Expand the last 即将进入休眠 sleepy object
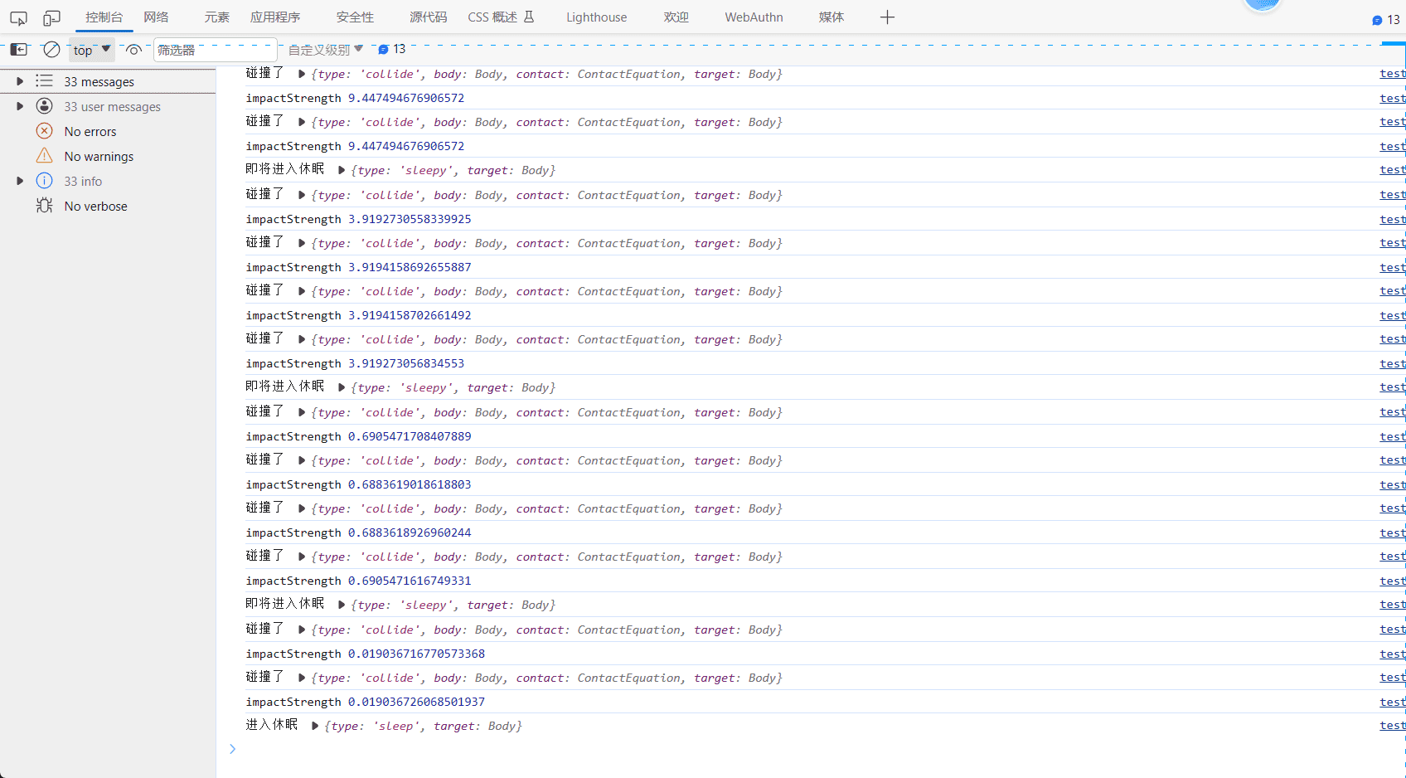The width and height of the screenshot is (1406, 778). (x=342, y=605)
